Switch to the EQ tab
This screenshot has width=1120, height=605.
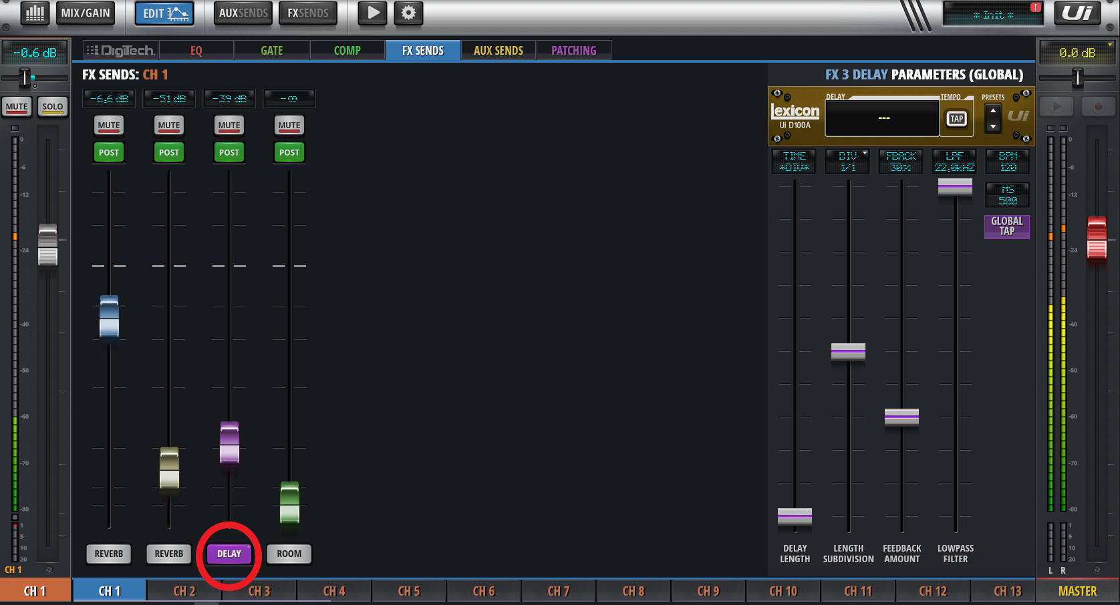[196, 51]
